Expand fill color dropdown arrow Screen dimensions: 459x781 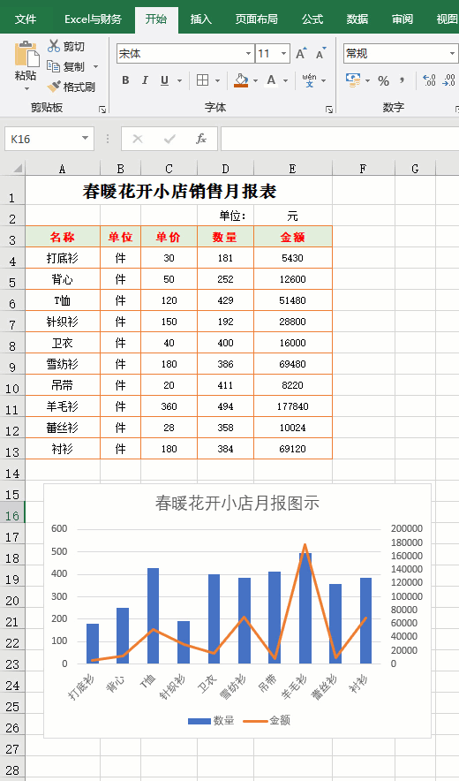tap(255, 80)
